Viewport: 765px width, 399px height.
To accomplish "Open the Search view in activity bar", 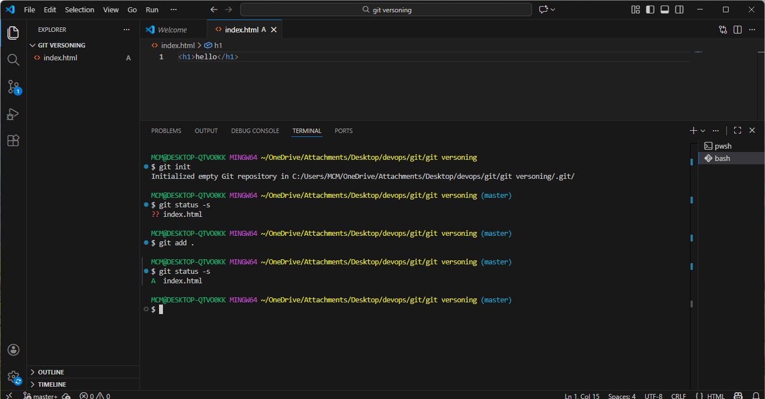I will point(13,60).
